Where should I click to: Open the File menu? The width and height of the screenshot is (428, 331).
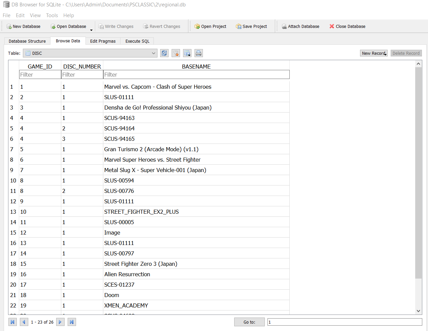point(6,15)
